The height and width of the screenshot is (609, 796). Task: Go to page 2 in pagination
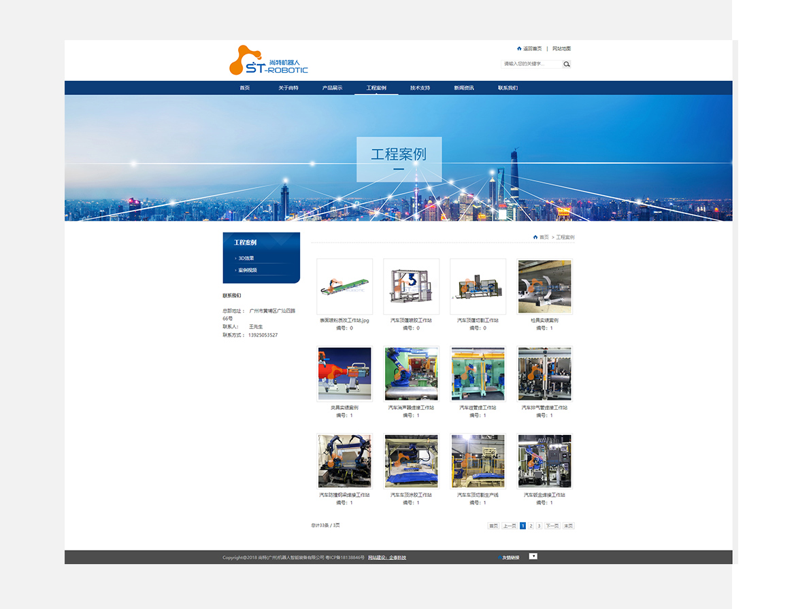[531, 526]
